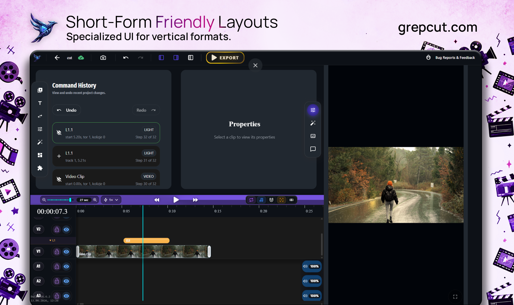The height and width of the screenshot is (305, 514).
Task: Lock the A1 track
Action: click(x=57, y=266)
